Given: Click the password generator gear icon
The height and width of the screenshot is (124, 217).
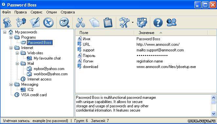Looking at the screenshot, I should pyautogui.click(x=142, y=23).
